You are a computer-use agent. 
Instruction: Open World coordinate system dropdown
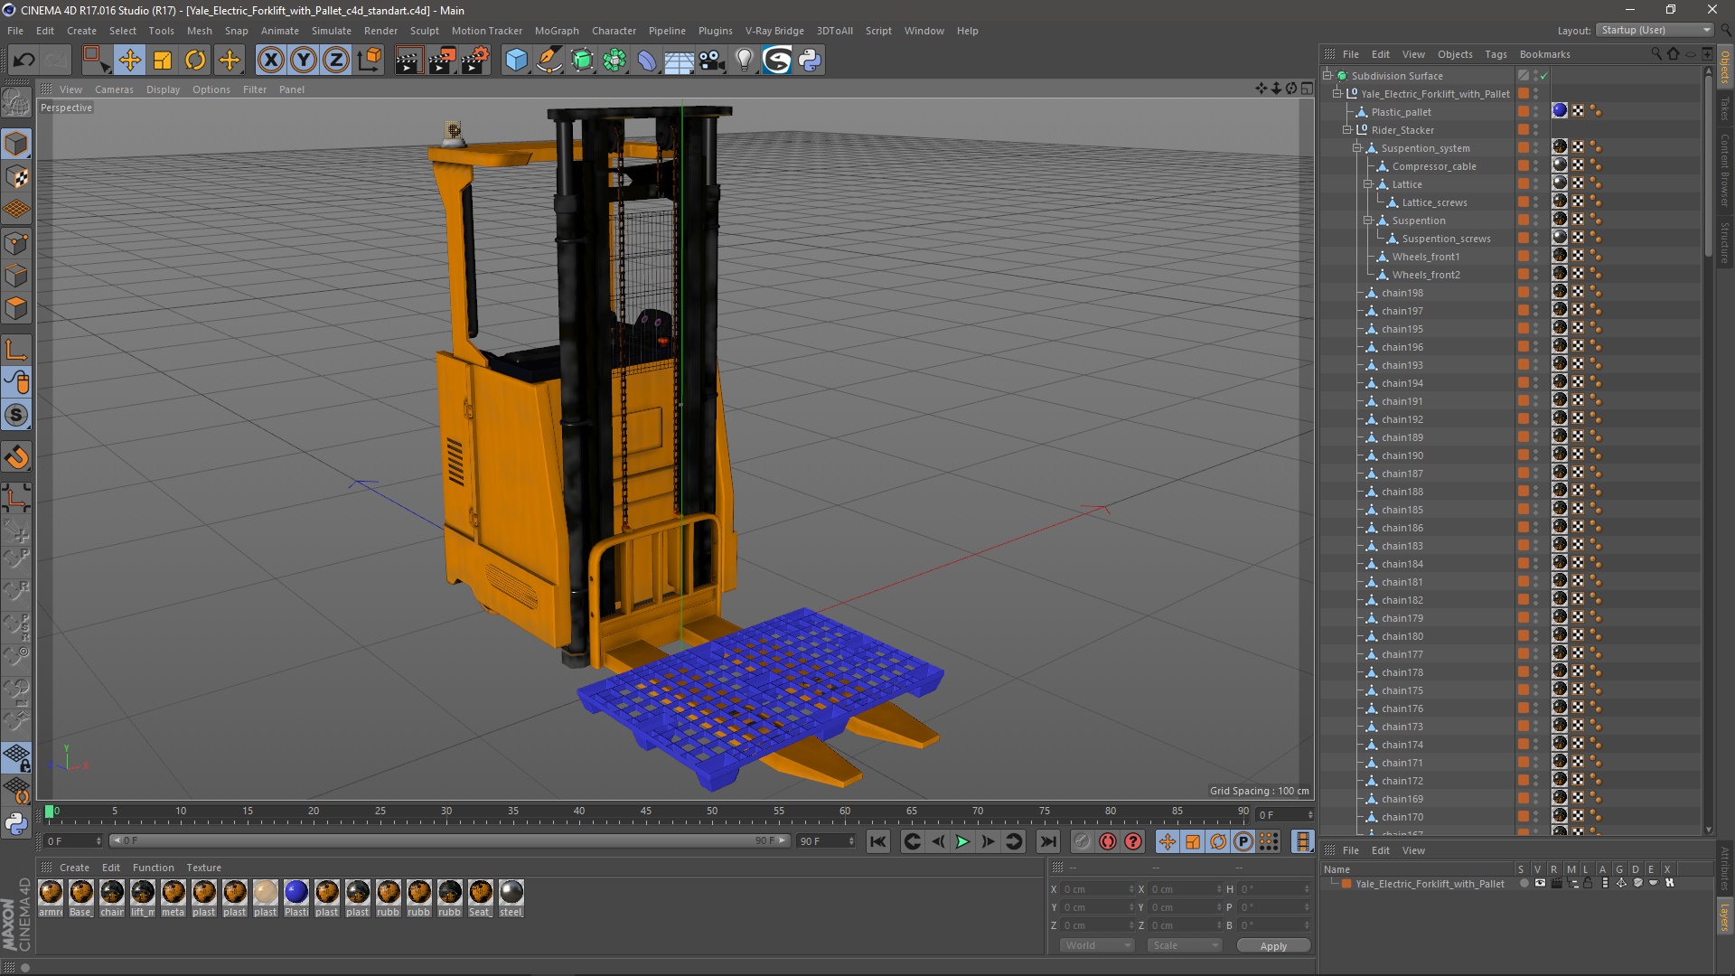coord(1097,945)
